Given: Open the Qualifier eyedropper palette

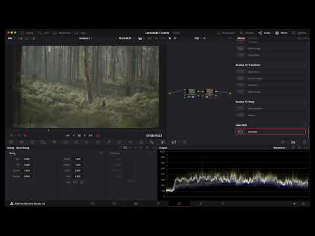Looking at the screenshot, I should coord(108,142).
